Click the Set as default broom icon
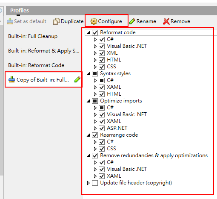The image size is (217, 199). tap(10, 21)
